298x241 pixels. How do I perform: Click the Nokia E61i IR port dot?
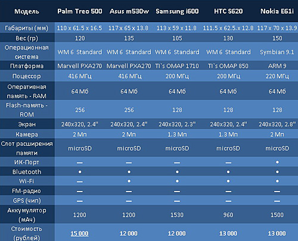coord(277,162)
